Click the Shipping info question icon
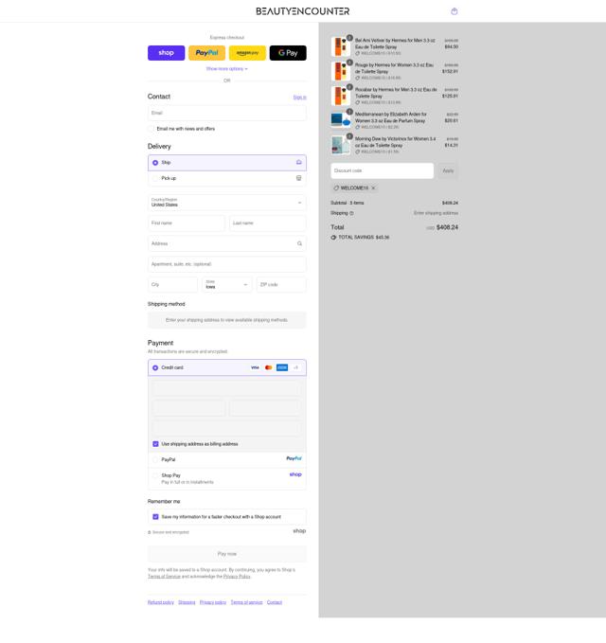 pyautogui.click(x=352, y=213)
